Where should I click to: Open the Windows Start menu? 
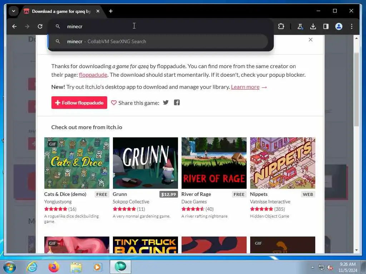[x=10, y=267]
